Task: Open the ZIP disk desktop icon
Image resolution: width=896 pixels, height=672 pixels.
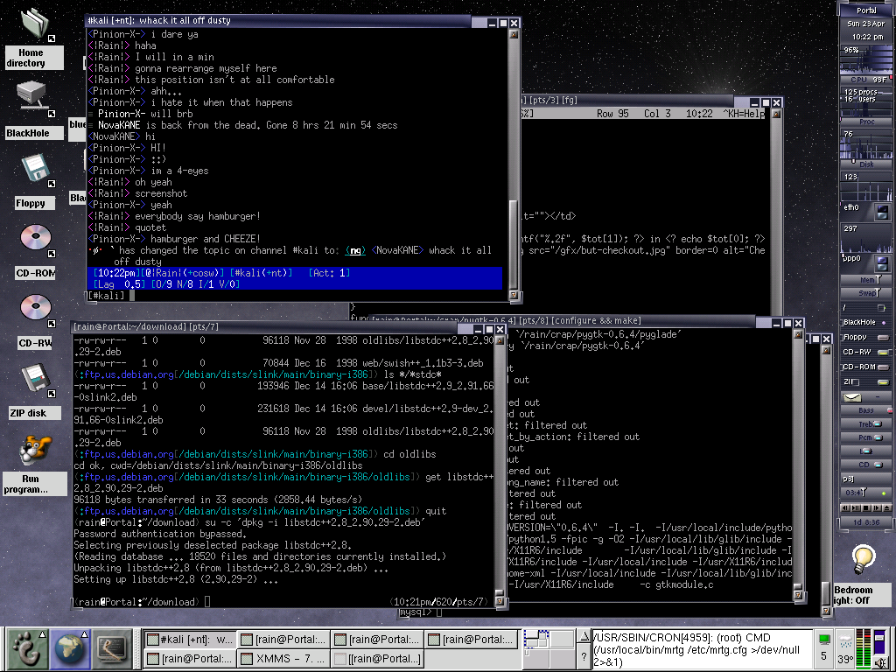Action: tap(35, 380)
